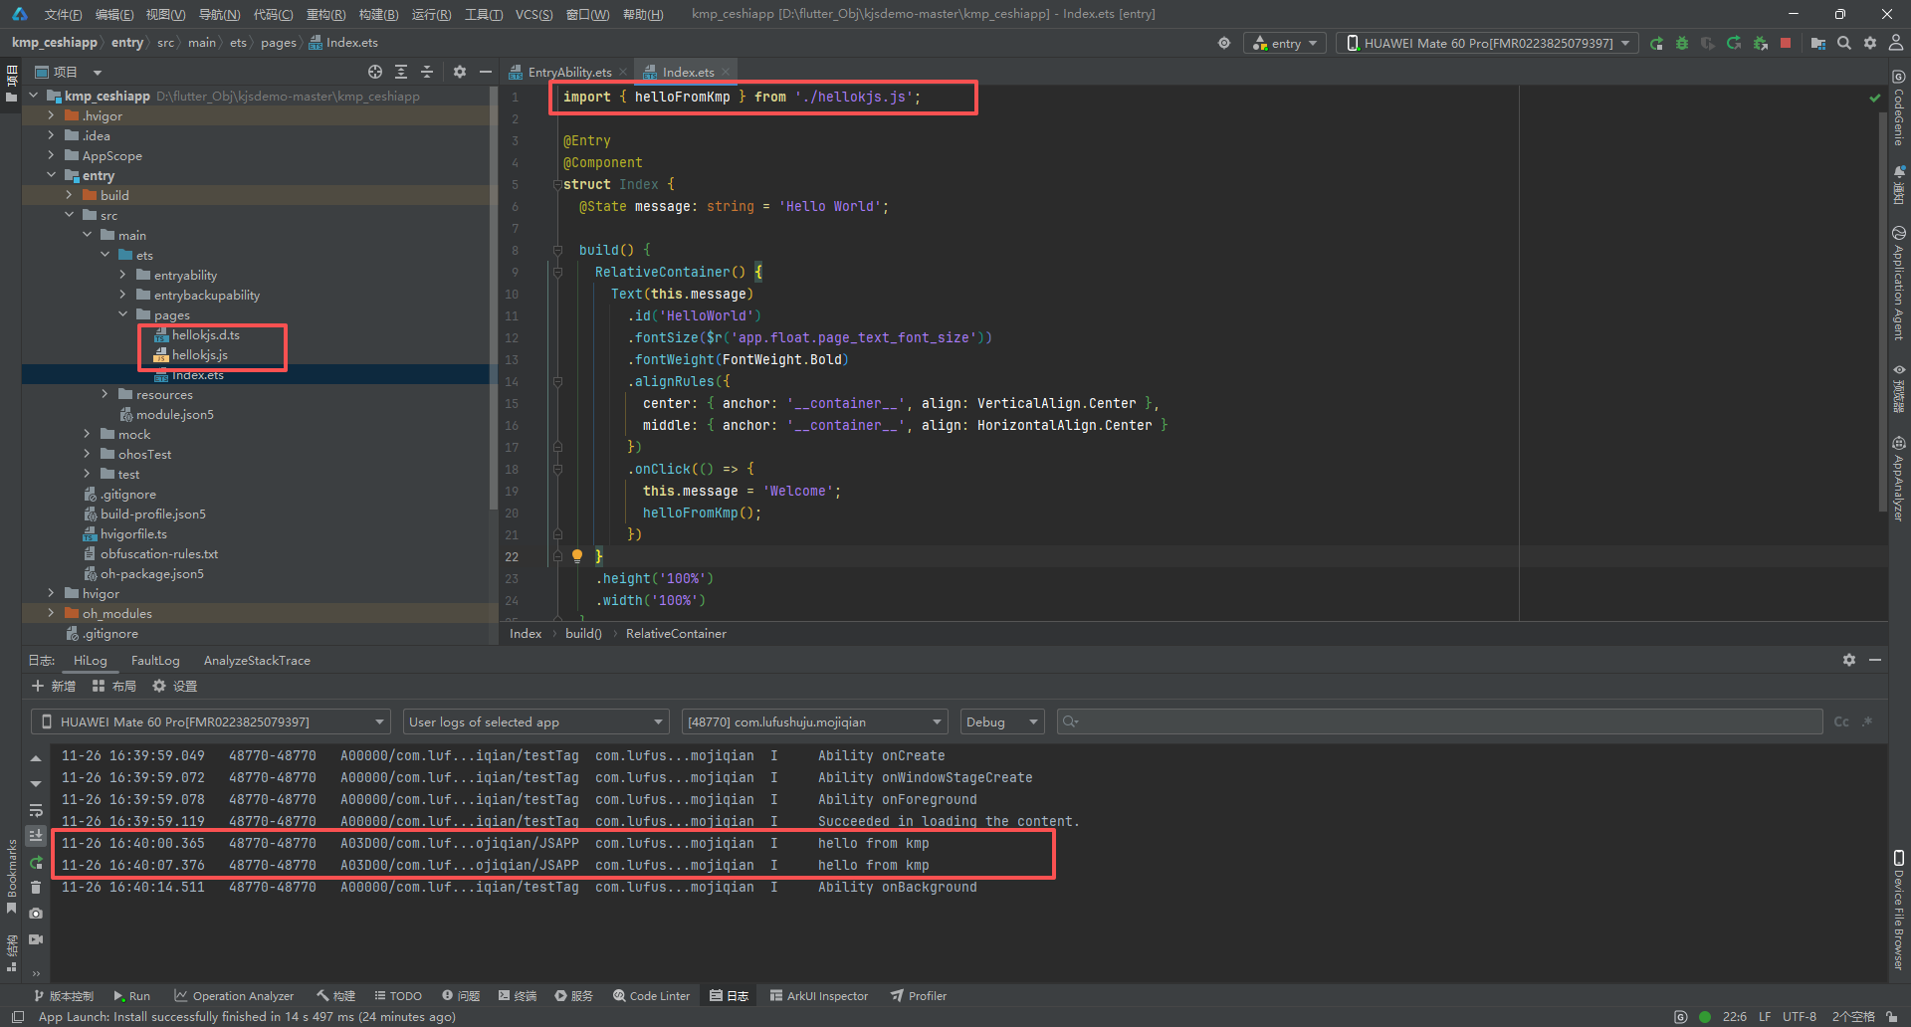Click the Search Everywhere magnifier icon
This screenshot has width=1911, height=1027.
pyautogui.click(x=1844, y=43)
